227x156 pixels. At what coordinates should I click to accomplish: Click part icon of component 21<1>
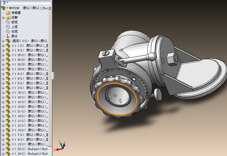coord(8,111)
